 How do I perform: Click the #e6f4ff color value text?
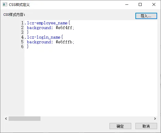[x=65, y=28]
